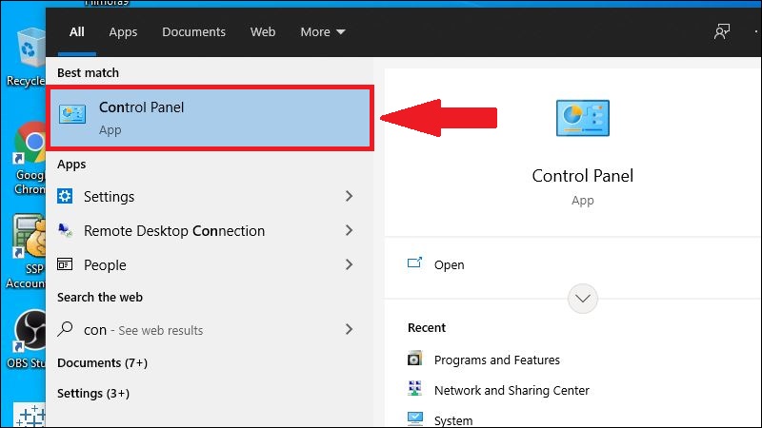Click the Network and Sharing Center icon
This screenshot has height=428, width=762.
[414, 389]
